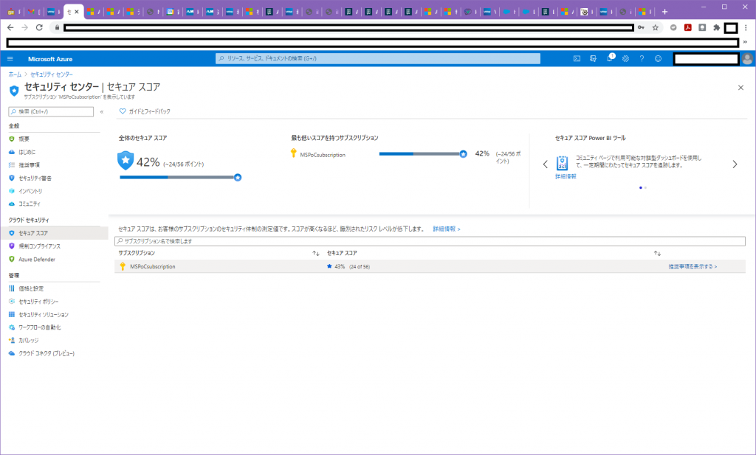The width and height of the screenshot is (756, 455).
Task: Select the second carousel pagination dot
Action: tap(645, 188)
